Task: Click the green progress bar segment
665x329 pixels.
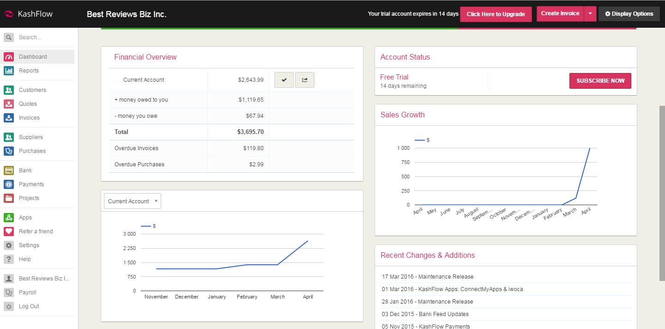Action: click(x=277, y=29)
